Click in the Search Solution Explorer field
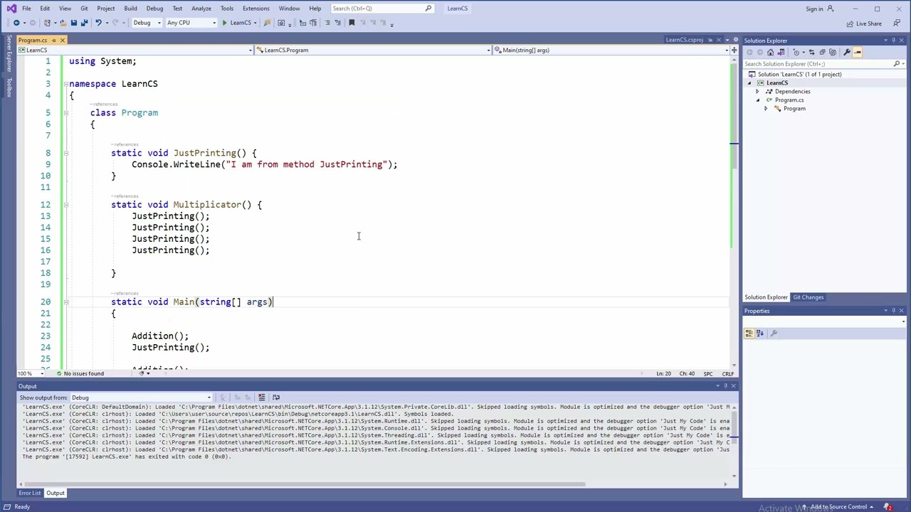 (818, 64)
